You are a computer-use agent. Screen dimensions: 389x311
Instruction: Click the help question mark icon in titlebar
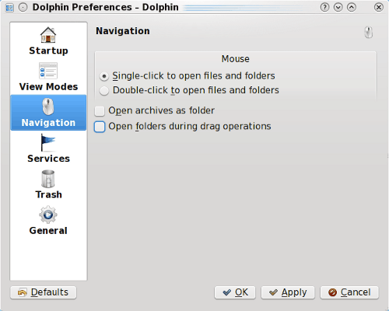(x=324, y=7)
